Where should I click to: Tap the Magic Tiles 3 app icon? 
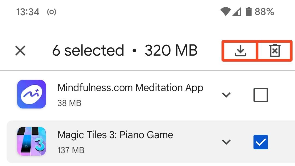[x=31, y=141]
